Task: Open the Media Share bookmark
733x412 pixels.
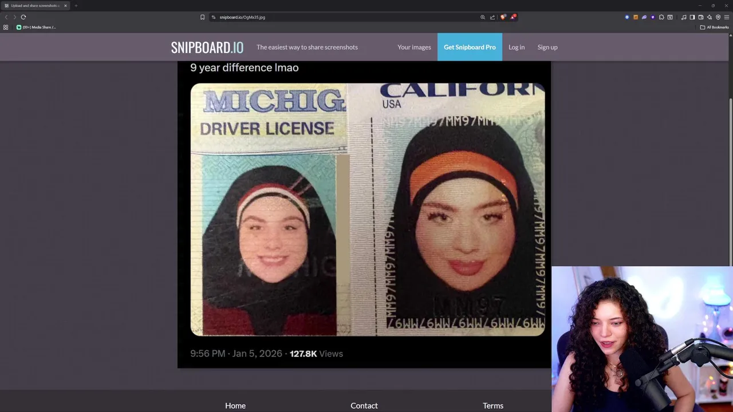Action: 36,27
